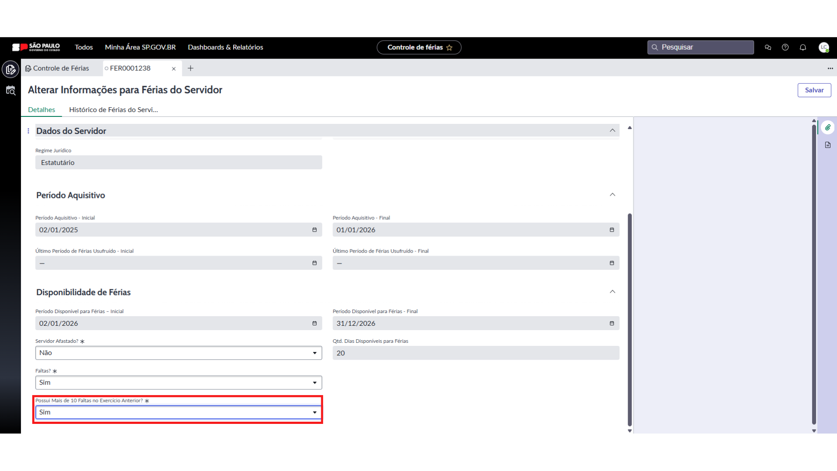Collapse the Disponibilidade de Férias section
Viewport: 837px width, 471px height.
point(612,292)
